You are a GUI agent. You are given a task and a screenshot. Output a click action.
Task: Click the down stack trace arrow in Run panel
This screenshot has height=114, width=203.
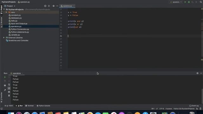coord(9,81)
